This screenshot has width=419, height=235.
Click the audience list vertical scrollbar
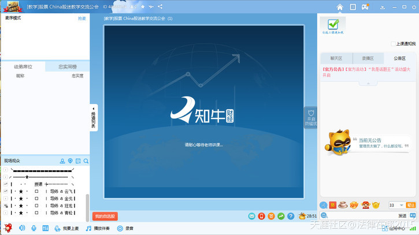pyautogui.click(x=87, y=208)
